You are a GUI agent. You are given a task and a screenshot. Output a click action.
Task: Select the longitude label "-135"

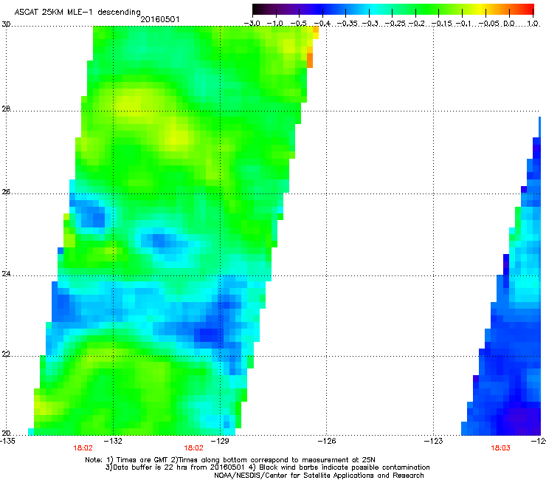click(7, 441)
